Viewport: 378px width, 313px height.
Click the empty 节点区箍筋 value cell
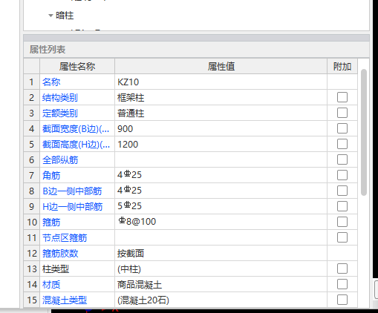pyautogui.click(x=221, y=237)
